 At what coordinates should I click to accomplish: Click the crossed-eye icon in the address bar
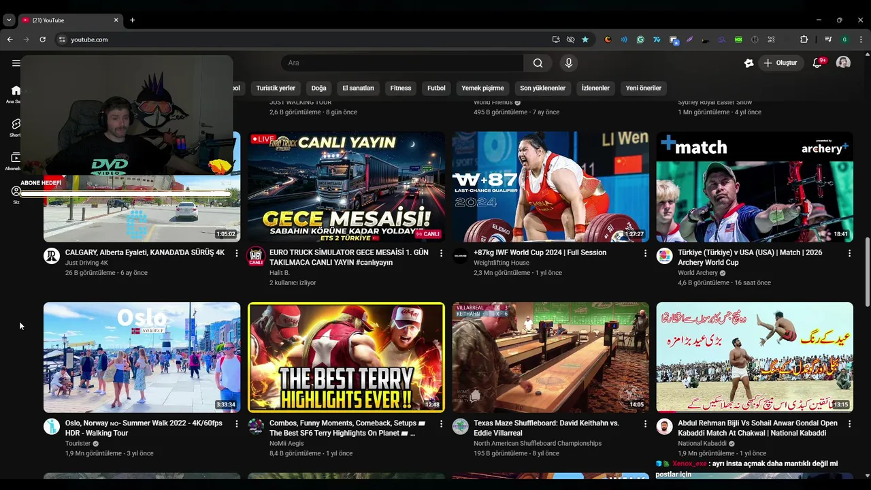click(570, 39)
